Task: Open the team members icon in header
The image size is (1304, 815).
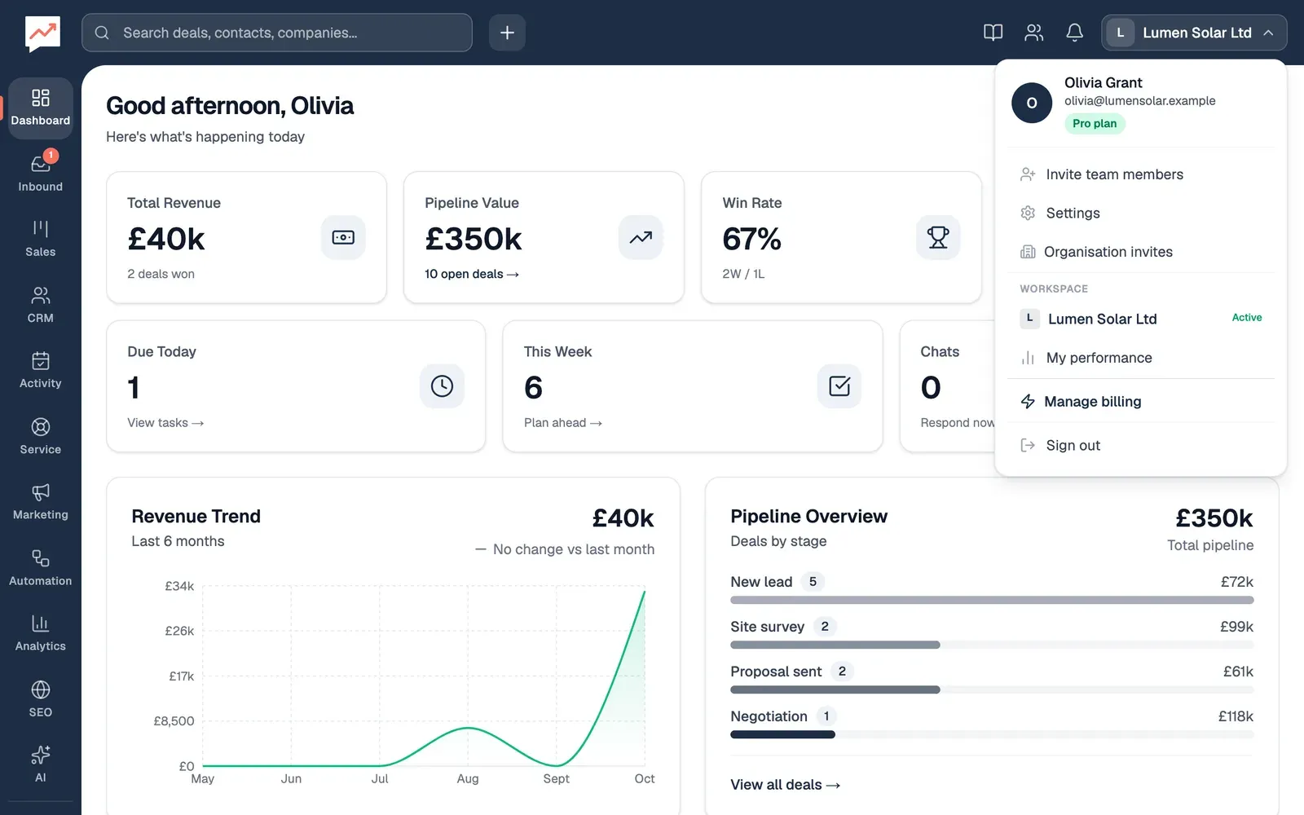Action: click(1033, 33)
